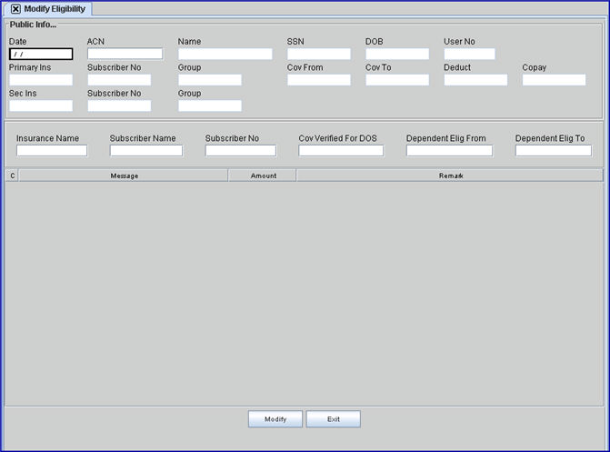
Task: Click Group field in Primary Ins row
Action: pos(210,80)
